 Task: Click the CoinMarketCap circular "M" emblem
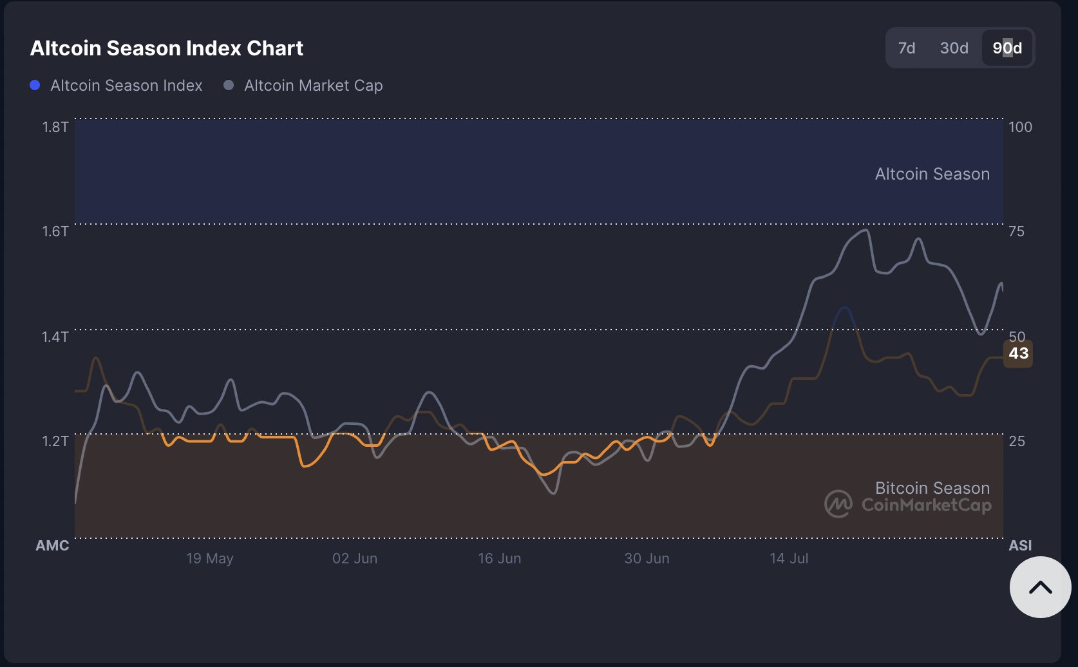pyautogui.click(x=837, y=505)
